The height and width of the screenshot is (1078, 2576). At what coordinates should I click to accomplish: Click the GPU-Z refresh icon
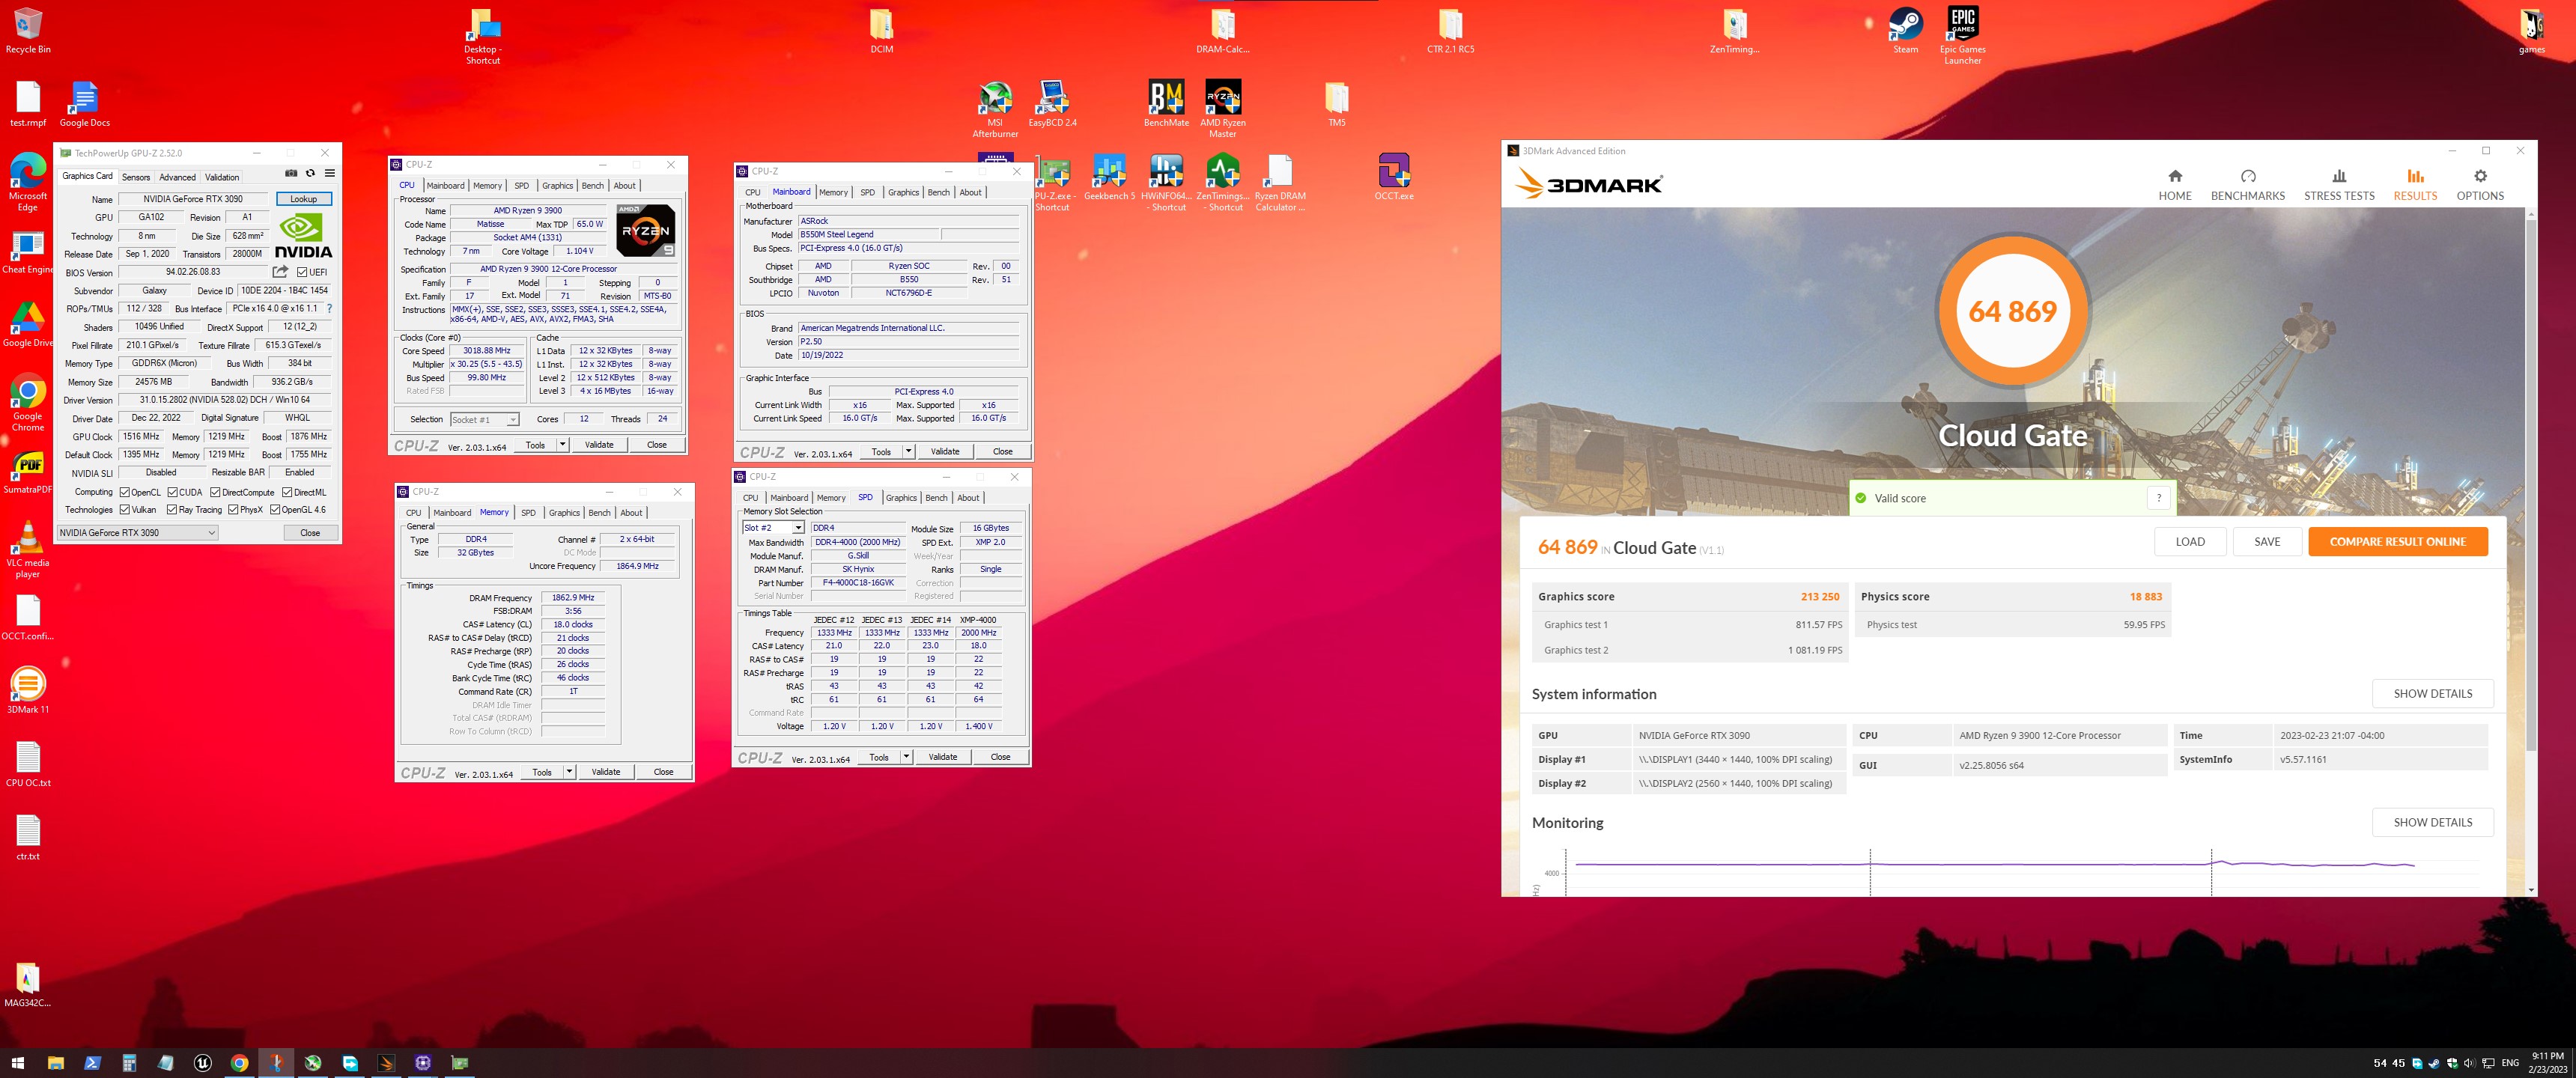click(310, 173)
